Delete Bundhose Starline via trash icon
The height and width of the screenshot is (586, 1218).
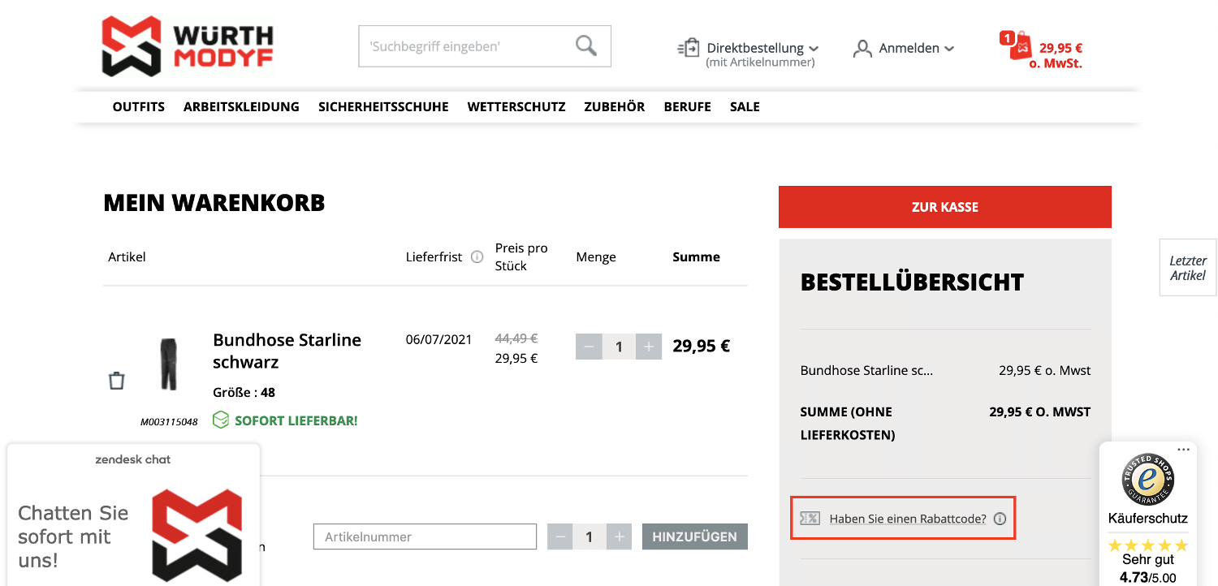click(x=117, y=380)
